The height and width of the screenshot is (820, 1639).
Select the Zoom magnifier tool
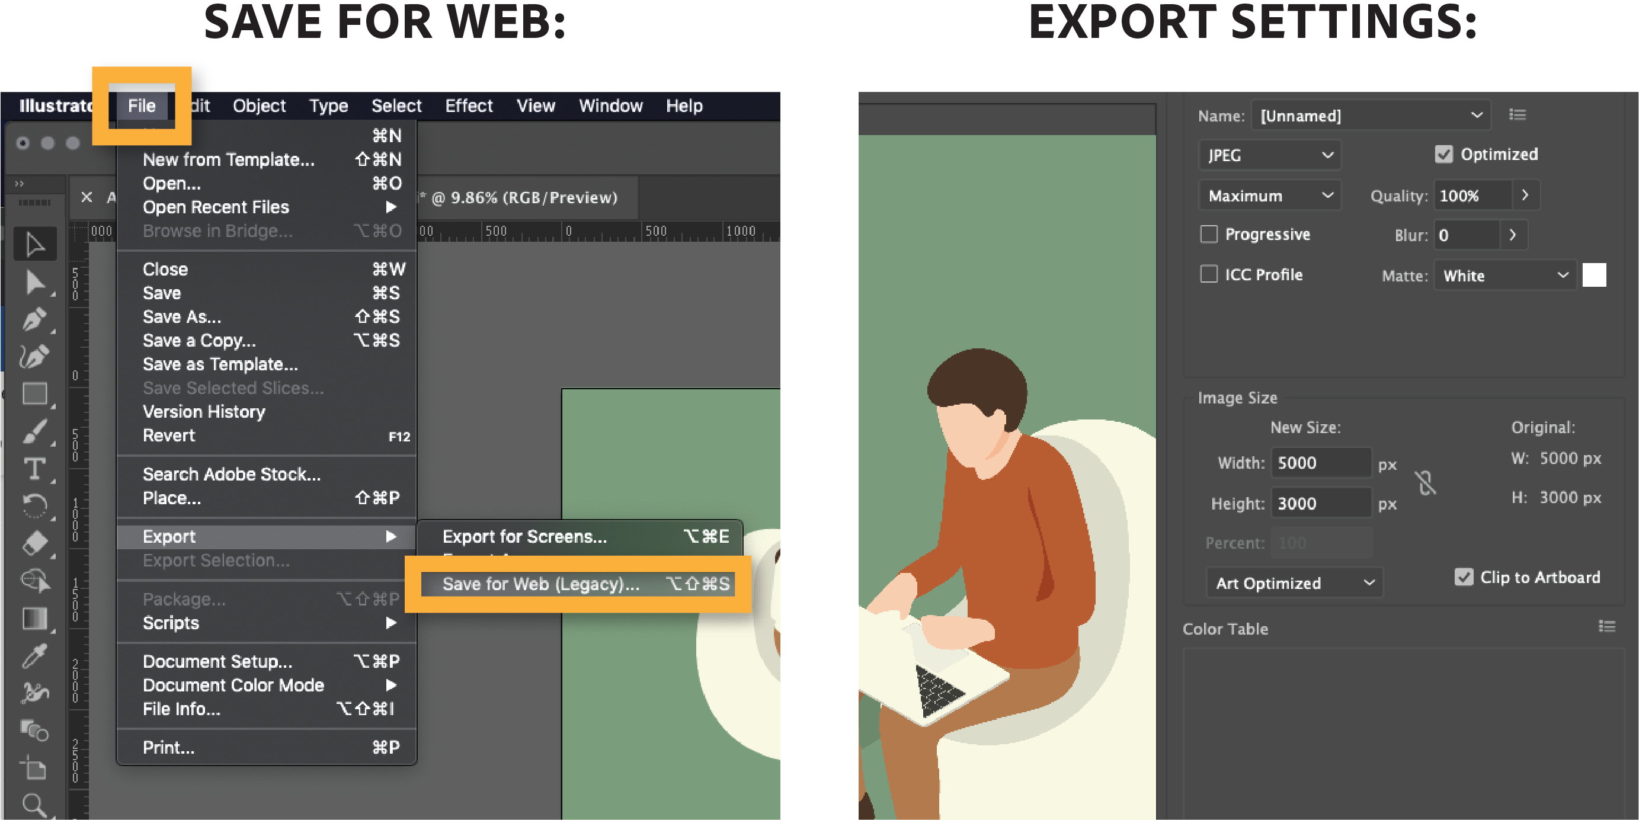[x=34, y=805]
